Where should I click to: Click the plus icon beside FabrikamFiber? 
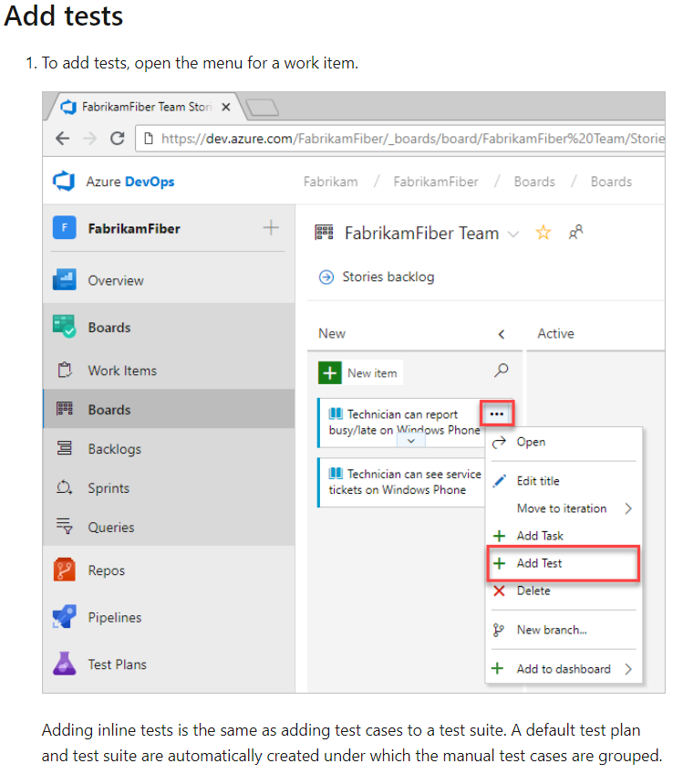(271, 228)
